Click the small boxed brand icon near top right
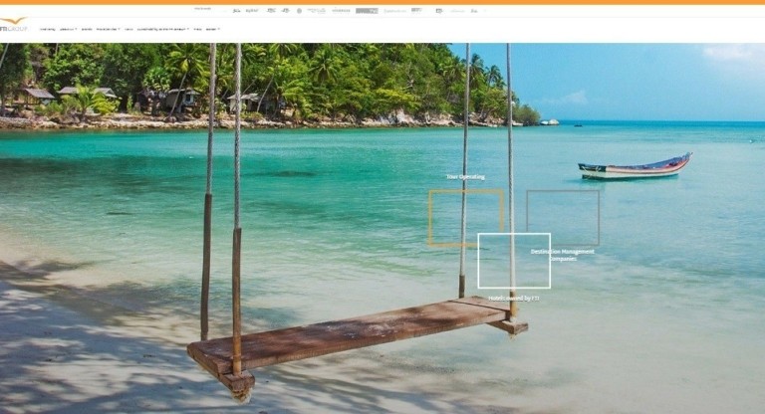765x414 pixels. click(439, 10)
